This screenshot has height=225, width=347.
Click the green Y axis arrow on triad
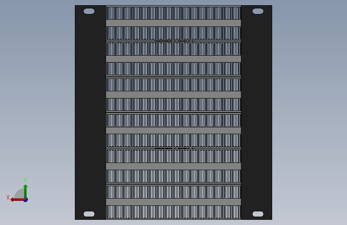click(x=26, y=192)
